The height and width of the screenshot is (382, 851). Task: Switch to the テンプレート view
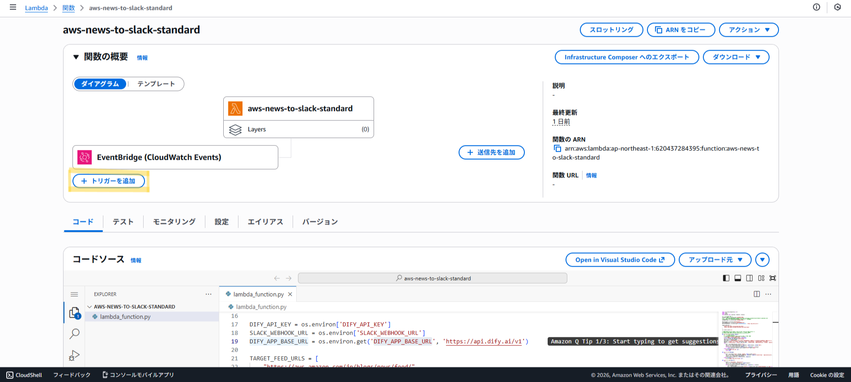tap(156, 84)
